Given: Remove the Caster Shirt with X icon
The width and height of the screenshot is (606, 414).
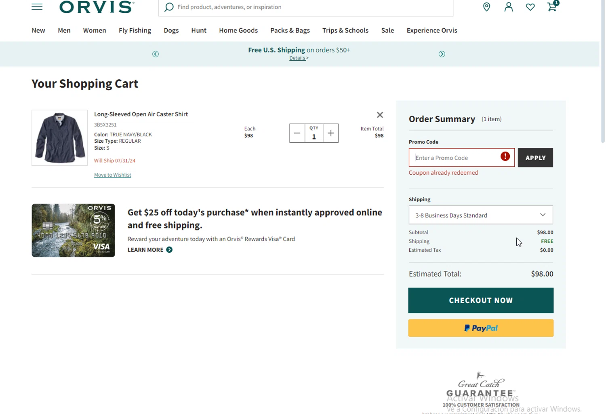Looking at the screenshot, I should (380, 115).
